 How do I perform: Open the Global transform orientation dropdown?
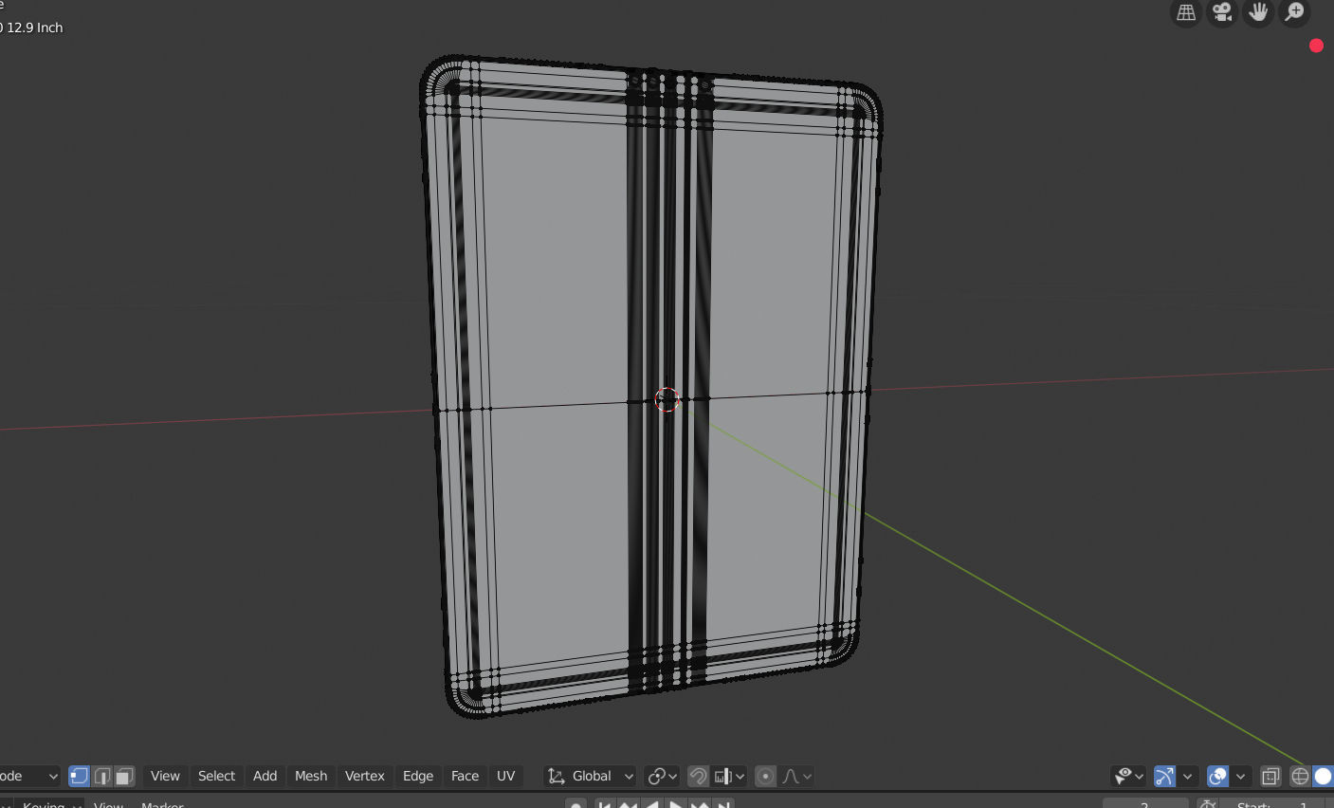pos(590,776)
